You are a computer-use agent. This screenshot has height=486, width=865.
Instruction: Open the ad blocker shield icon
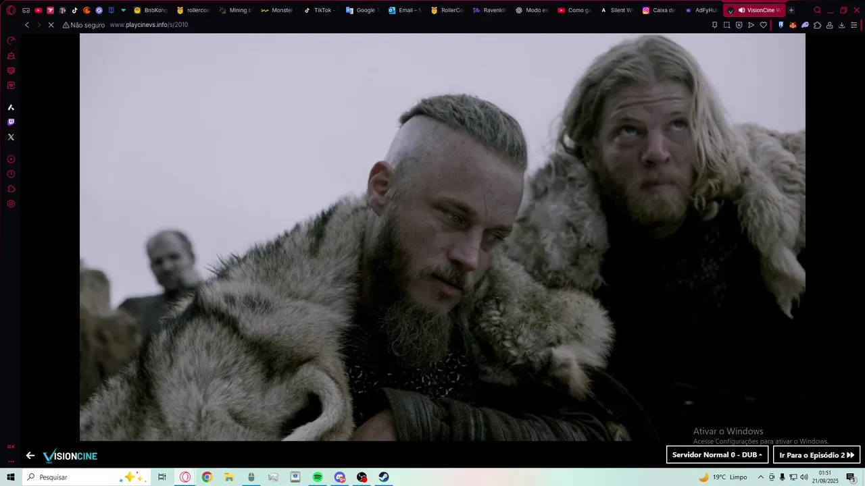pyautogui.click(x=739, y=25)
